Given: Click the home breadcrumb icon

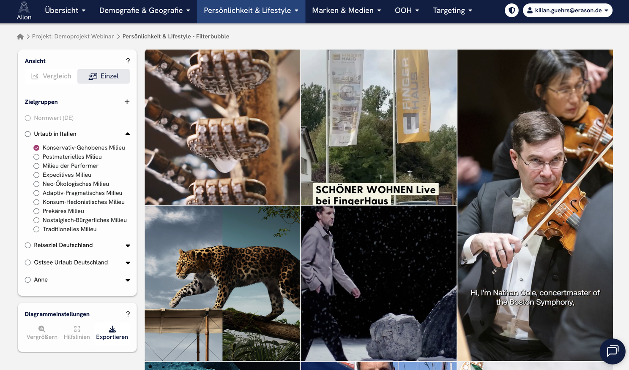Looking at the screenshot, I should [x=20, y=37].
